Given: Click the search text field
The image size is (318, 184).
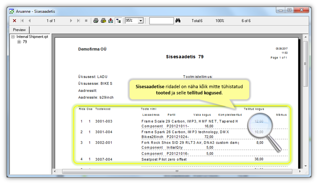Looking at the screenshot, I should (162, 21).
